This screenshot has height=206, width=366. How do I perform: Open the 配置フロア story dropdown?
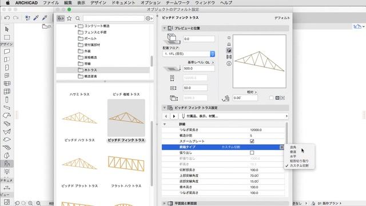tap(189, 54)
